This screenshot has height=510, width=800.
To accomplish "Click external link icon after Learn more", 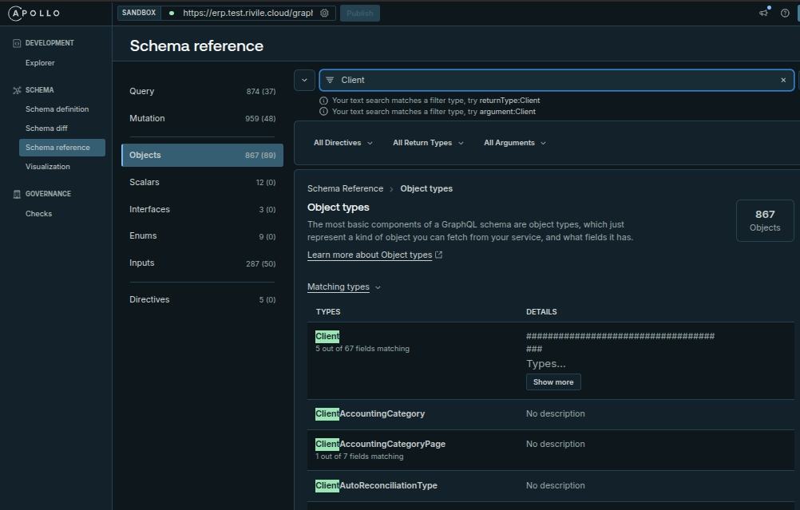I will point(439,255).
